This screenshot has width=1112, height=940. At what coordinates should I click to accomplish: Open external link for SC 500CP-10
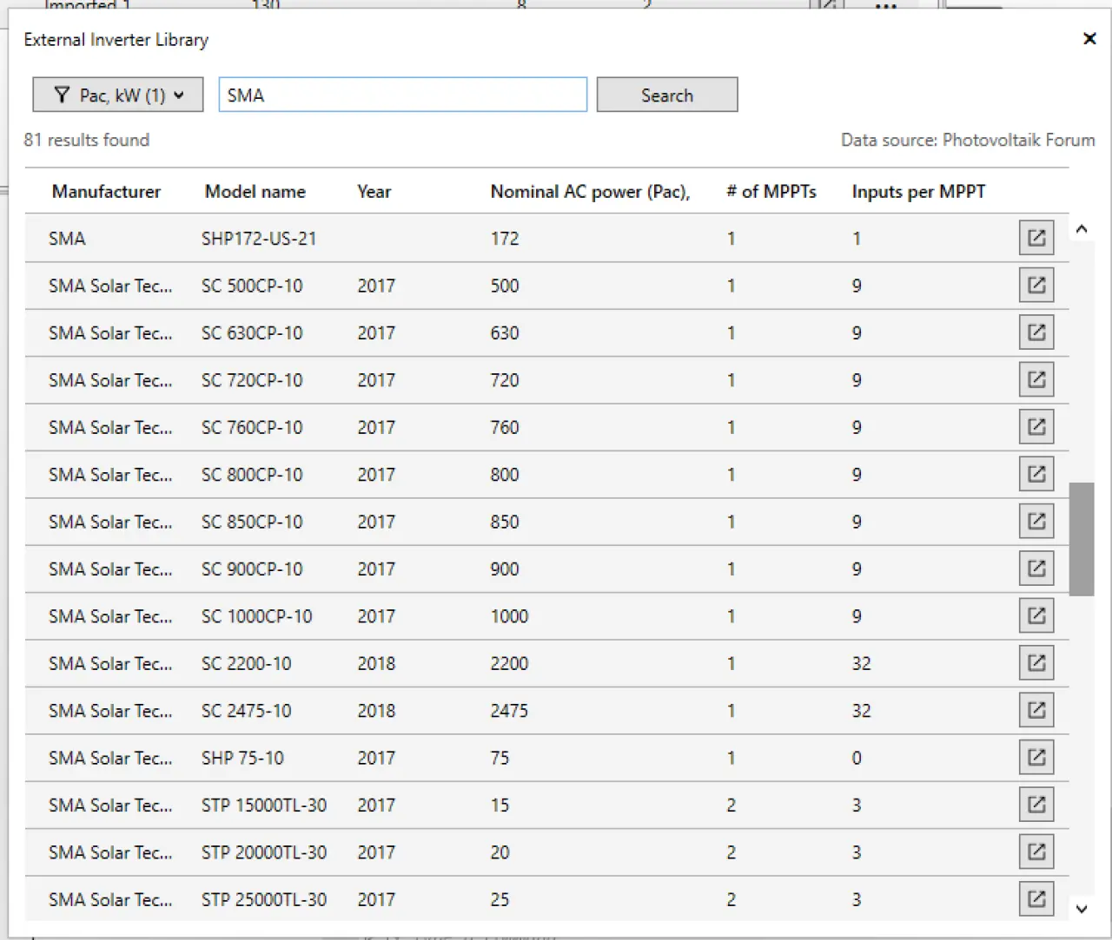pyautogui.click(x=1036, y=286)
